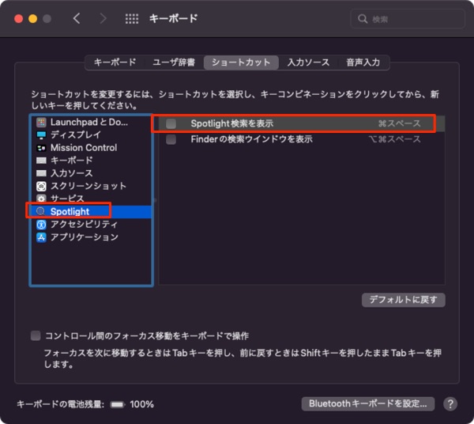Select the ショートカット tab
This screenshot has height=424, width=474.
[x=241, y=62]
